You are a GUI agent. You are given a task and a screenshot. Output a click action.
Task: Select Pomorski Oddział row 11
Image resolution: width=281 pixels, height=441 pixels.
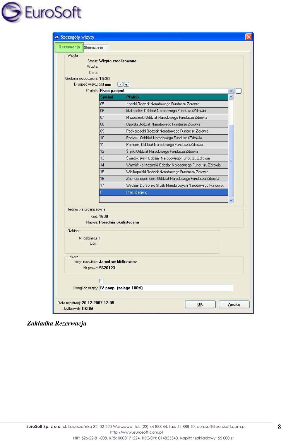click(164, 145)
